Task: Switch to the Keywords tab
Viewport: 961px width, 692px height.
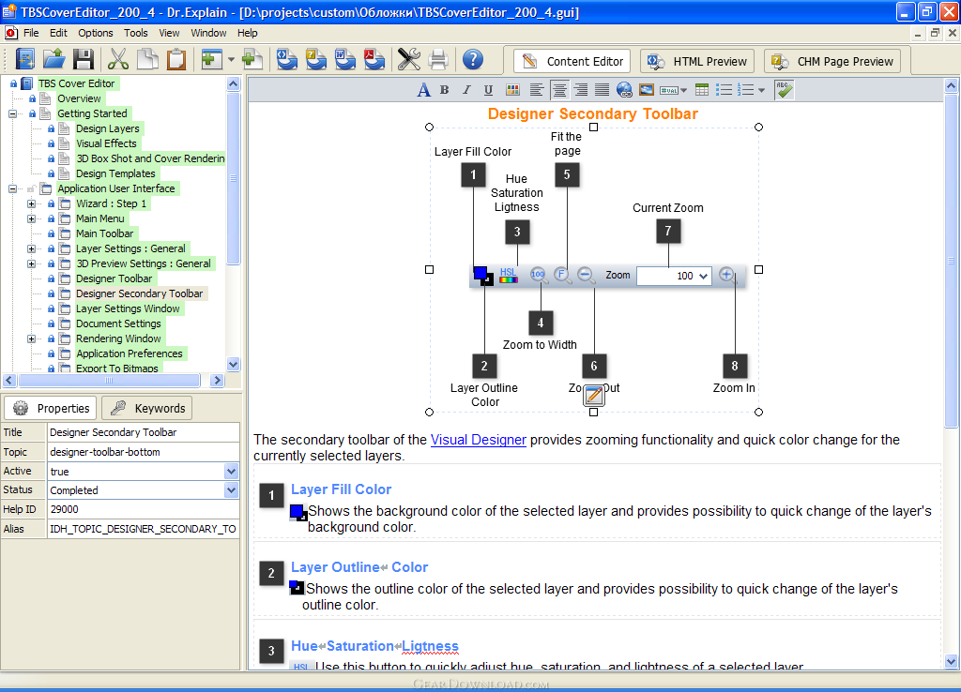Action: click(147, 409)
